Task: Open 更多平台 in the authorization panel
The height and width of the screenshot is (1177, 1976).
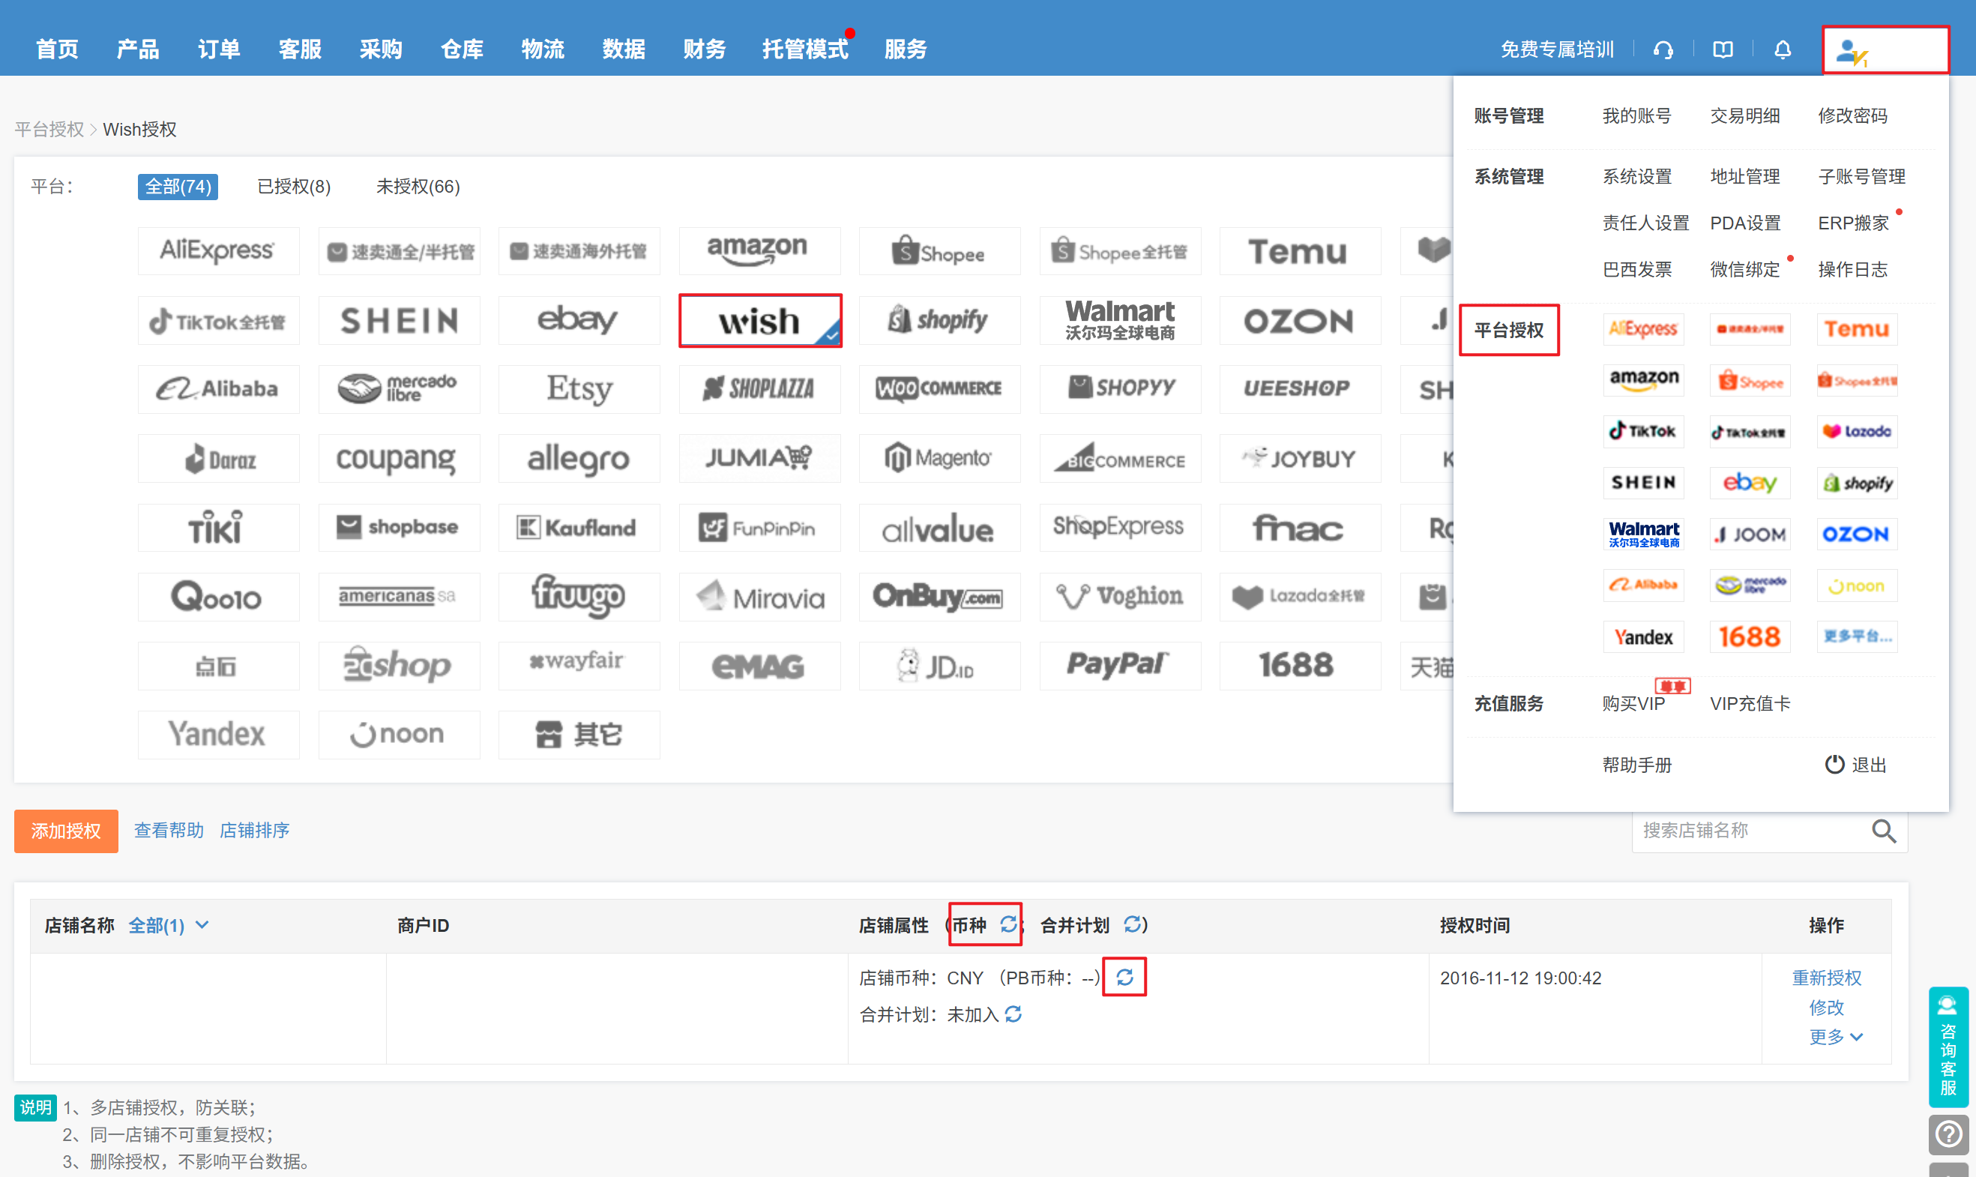Action: click(x=1857, y=636)
